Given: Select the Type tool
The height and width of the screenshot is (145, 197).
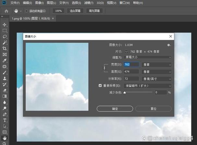Looking at the screenshot, I should click(x=5, y=120).
